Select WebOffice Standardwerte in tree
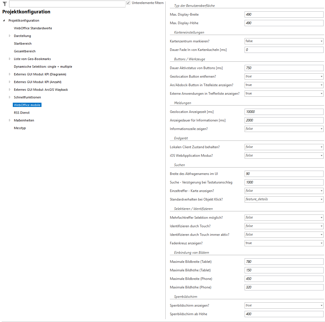325x322 pixels. point(33,28)
